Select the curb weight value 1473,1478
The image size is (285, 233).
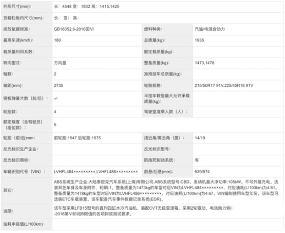pos(205,63)
